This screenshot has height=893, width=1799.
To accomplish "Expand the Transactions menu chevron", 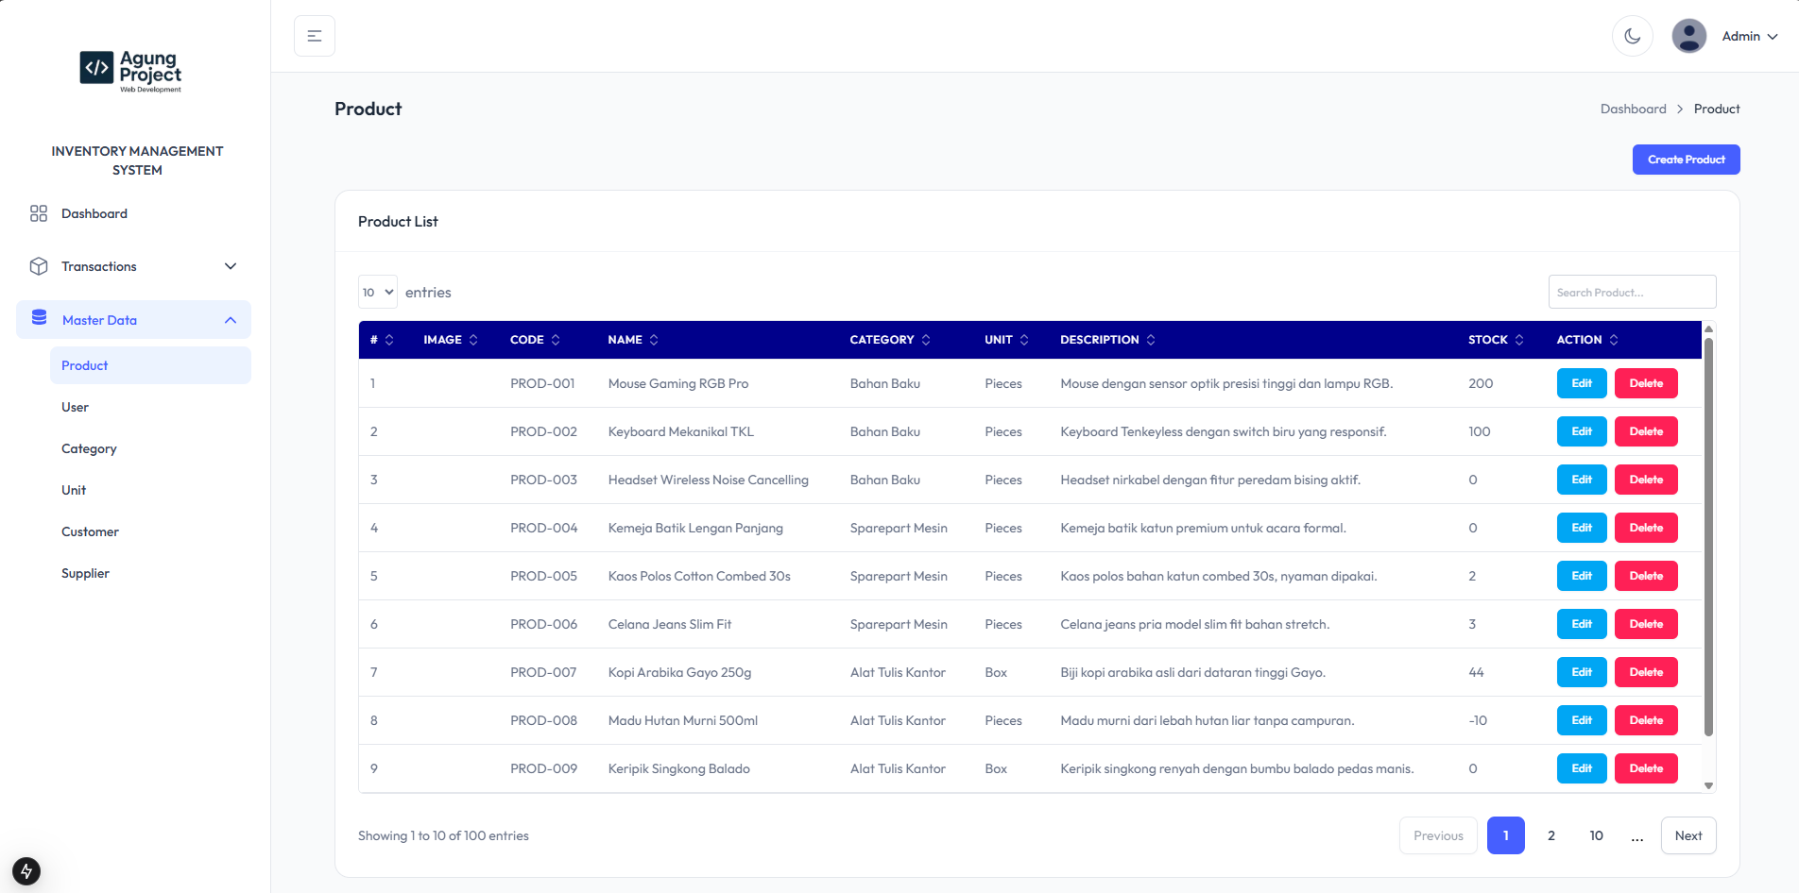I will coord(231,266).
